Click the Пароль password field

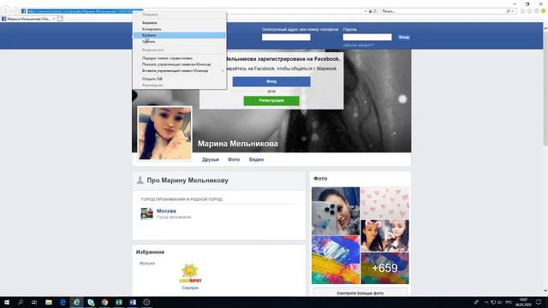(367, 37)
